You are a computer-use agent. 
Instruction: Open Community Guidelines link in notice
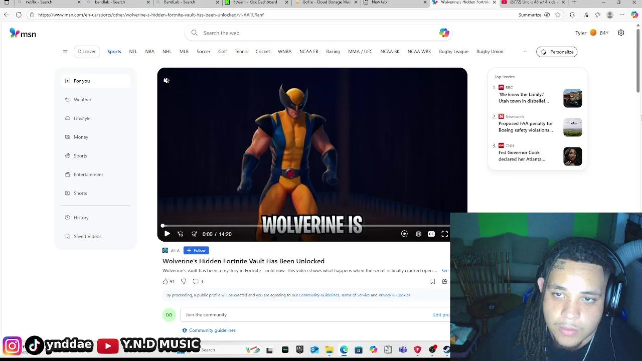click(318, 295)
